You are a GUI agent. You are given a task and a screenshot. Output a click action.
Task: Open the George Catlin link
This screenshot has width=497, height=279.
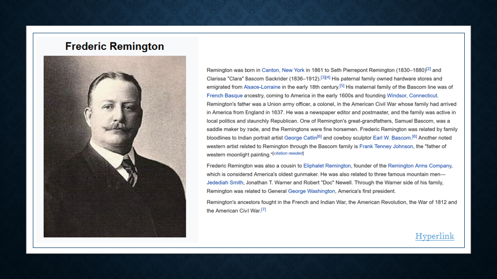coord(300,138)
